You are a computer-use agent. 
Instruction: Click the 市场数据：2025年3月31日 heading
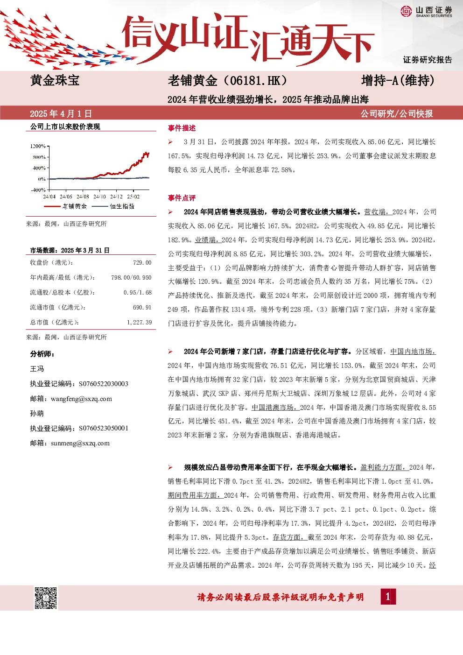[x=70, y=250]
